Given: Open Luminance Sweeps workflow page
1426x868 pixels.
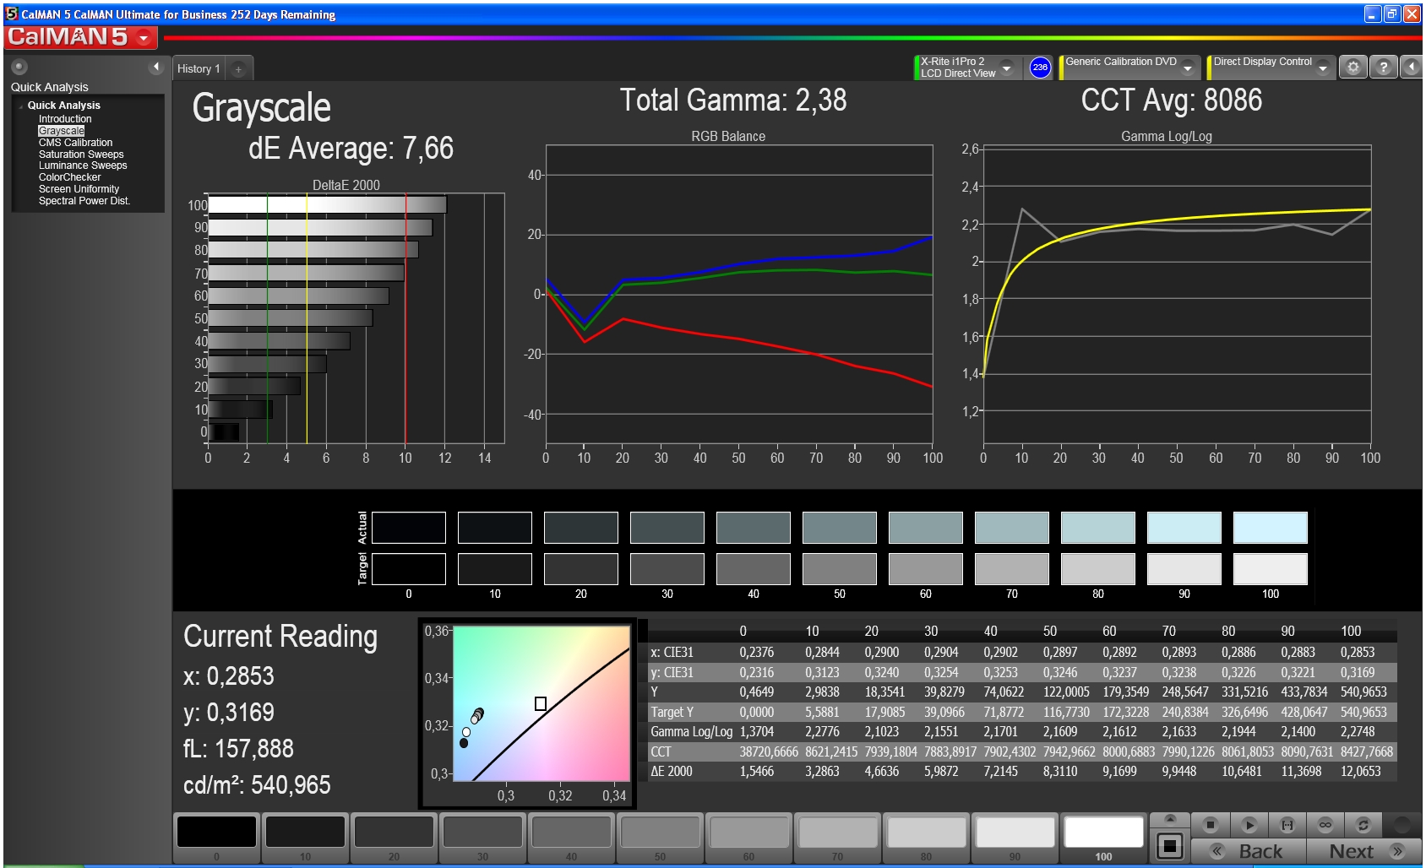Looking at the screenshot, I should (83, 165).
